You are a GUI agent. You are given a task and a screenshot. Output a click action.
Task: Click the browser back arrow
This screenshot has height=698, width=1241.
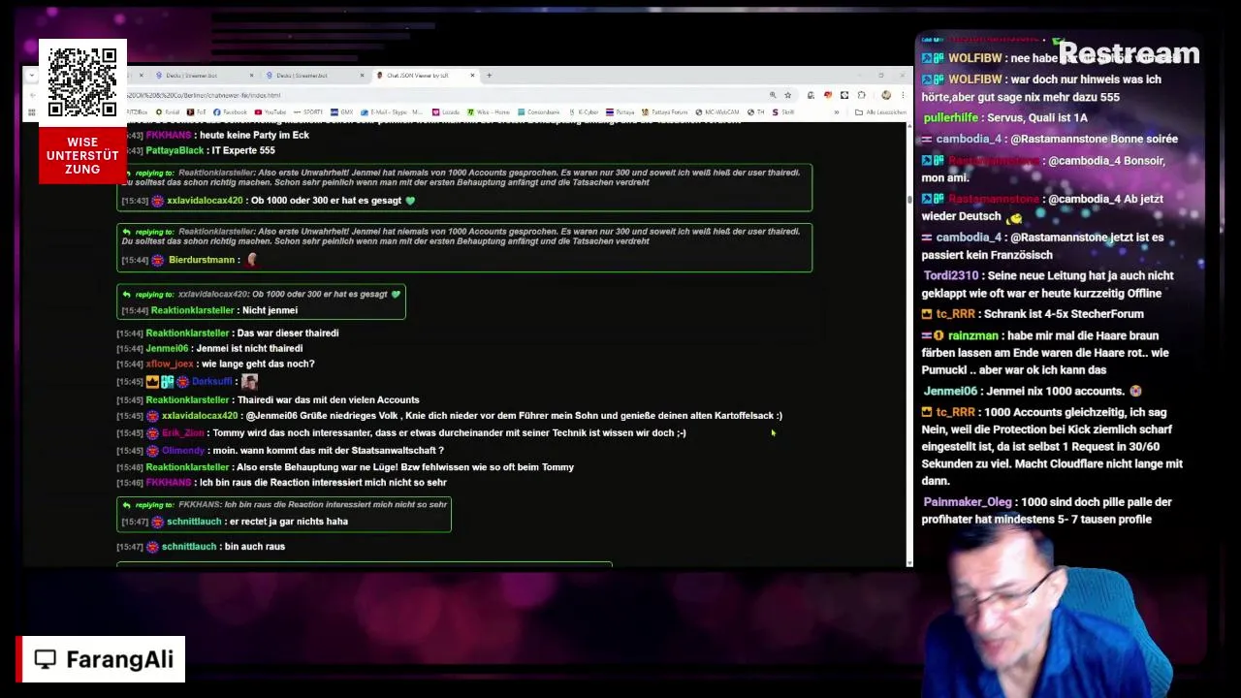(32, 94)
